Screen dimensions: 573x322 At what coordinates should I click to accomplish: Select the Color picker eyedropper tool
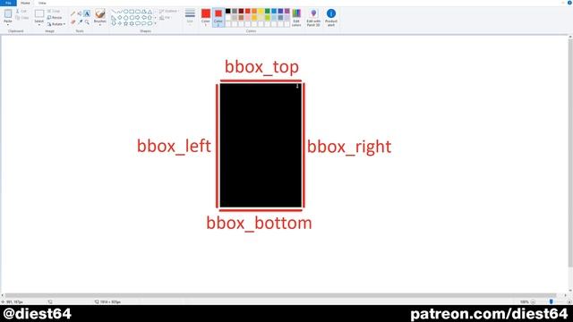(x=80, y=21)
